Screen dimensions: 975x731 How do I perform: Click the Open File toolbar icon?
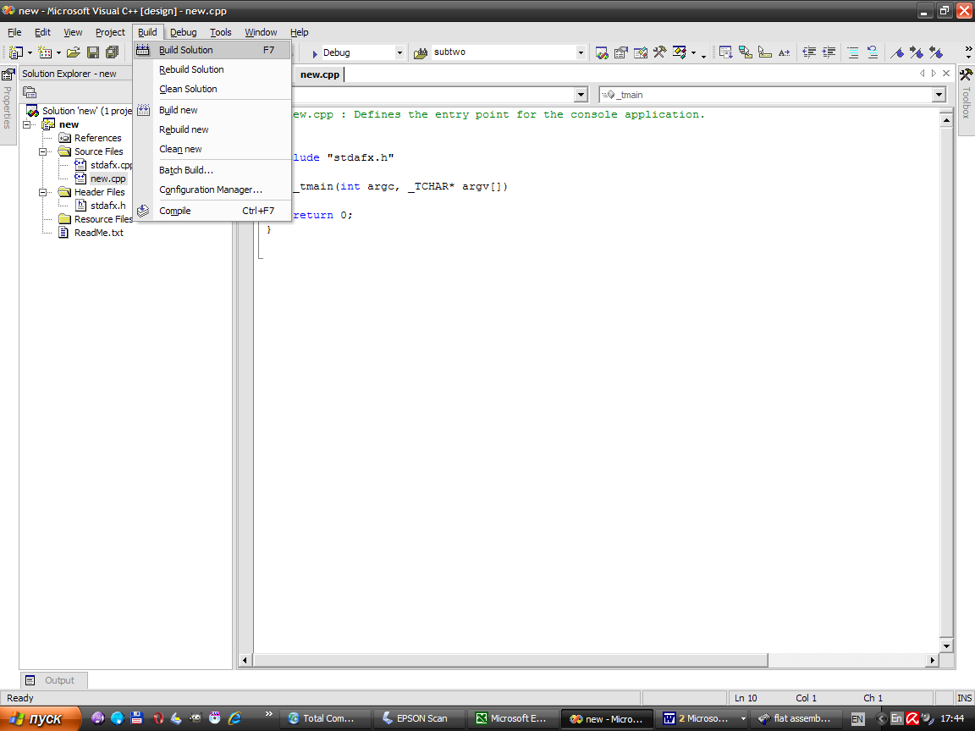tap(74, 52)
